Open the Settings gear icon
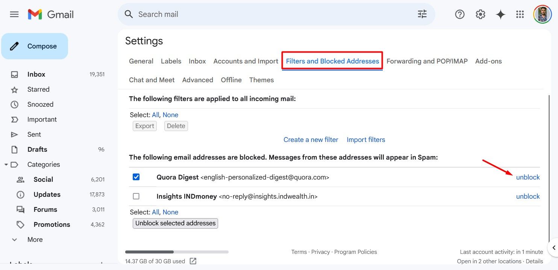The image size is (558, 270). (x=480, y=14)
